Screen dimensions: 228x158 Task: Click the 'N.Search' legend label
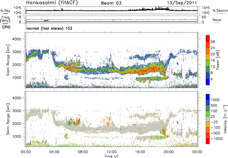(x=220, y=11)
